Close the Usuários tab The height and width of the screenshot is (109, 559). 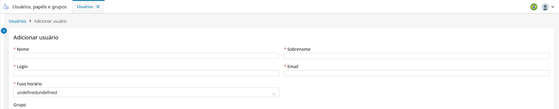click(x=98, y=7)
